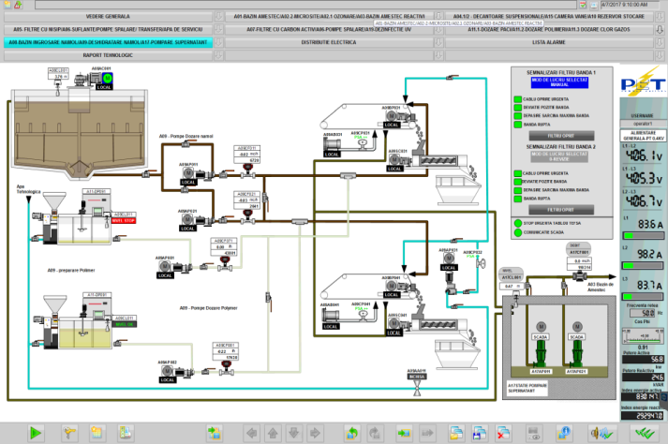Open dropdown arrow beside DISTRIBUTIE ELECTRICA
The height and width of the screenshot is (444, 668).
(x=438, y=42)
